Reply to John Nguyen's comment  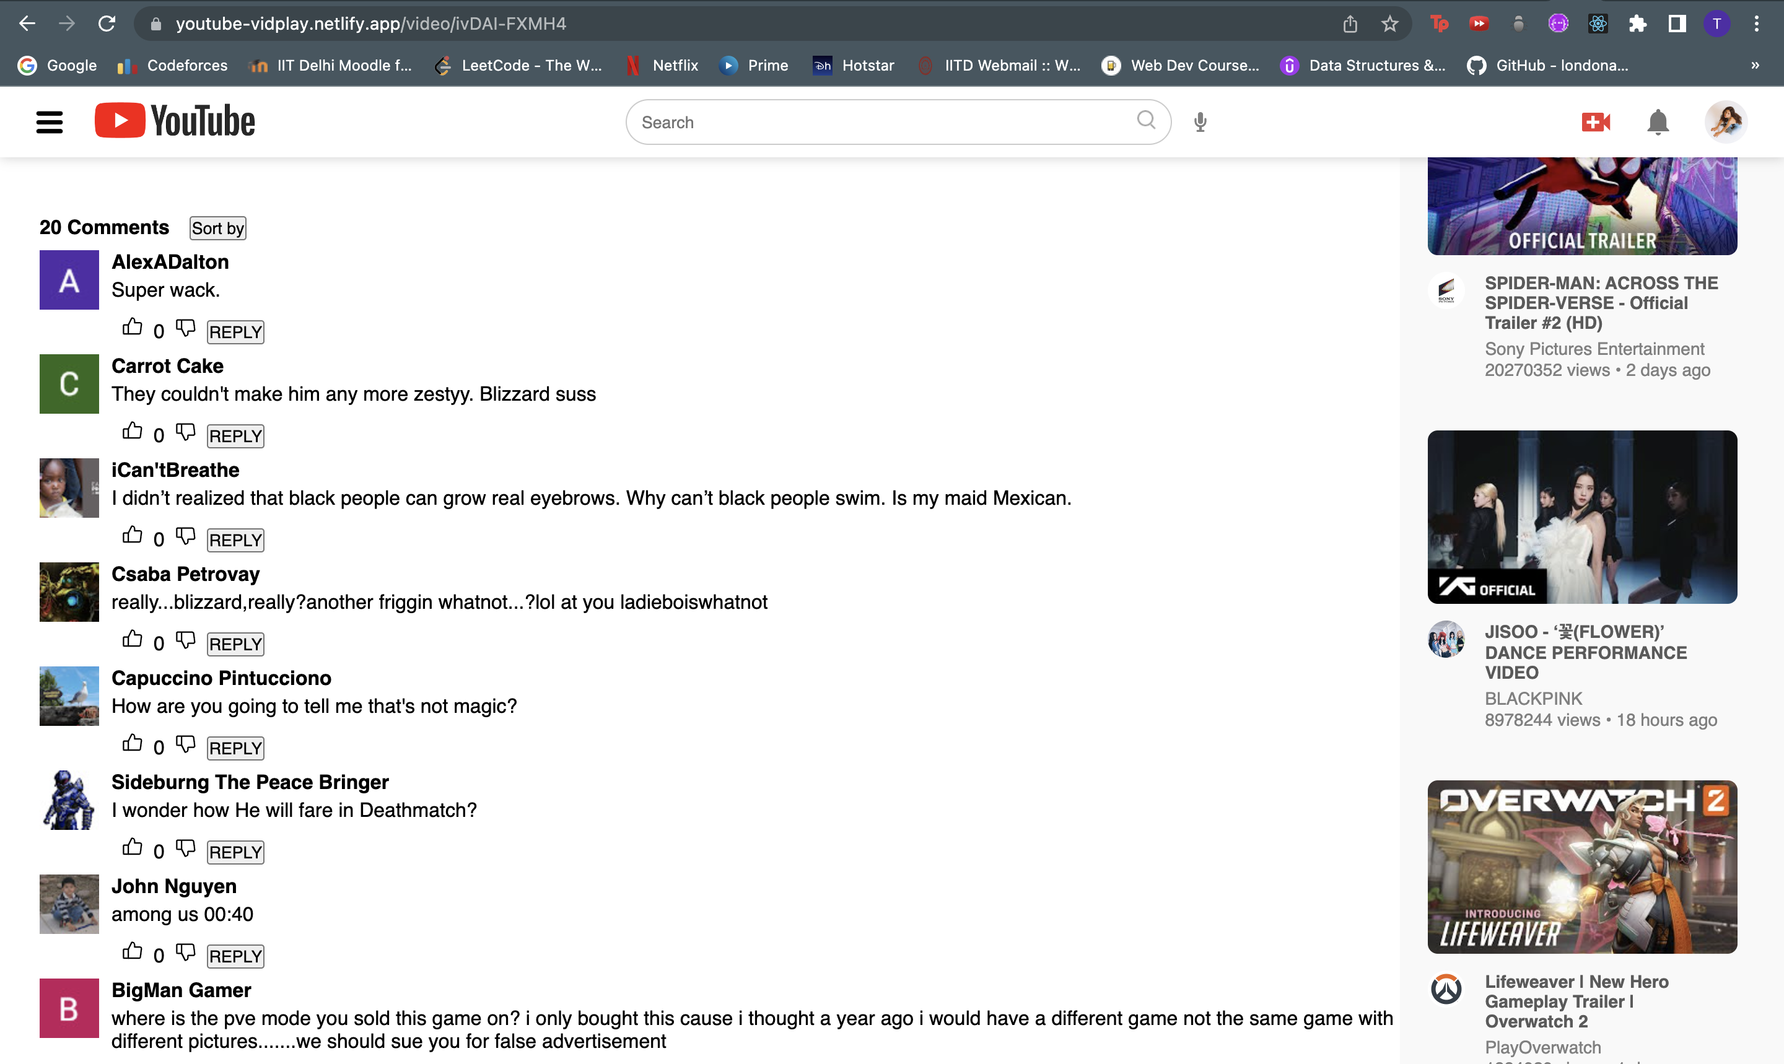235,956
